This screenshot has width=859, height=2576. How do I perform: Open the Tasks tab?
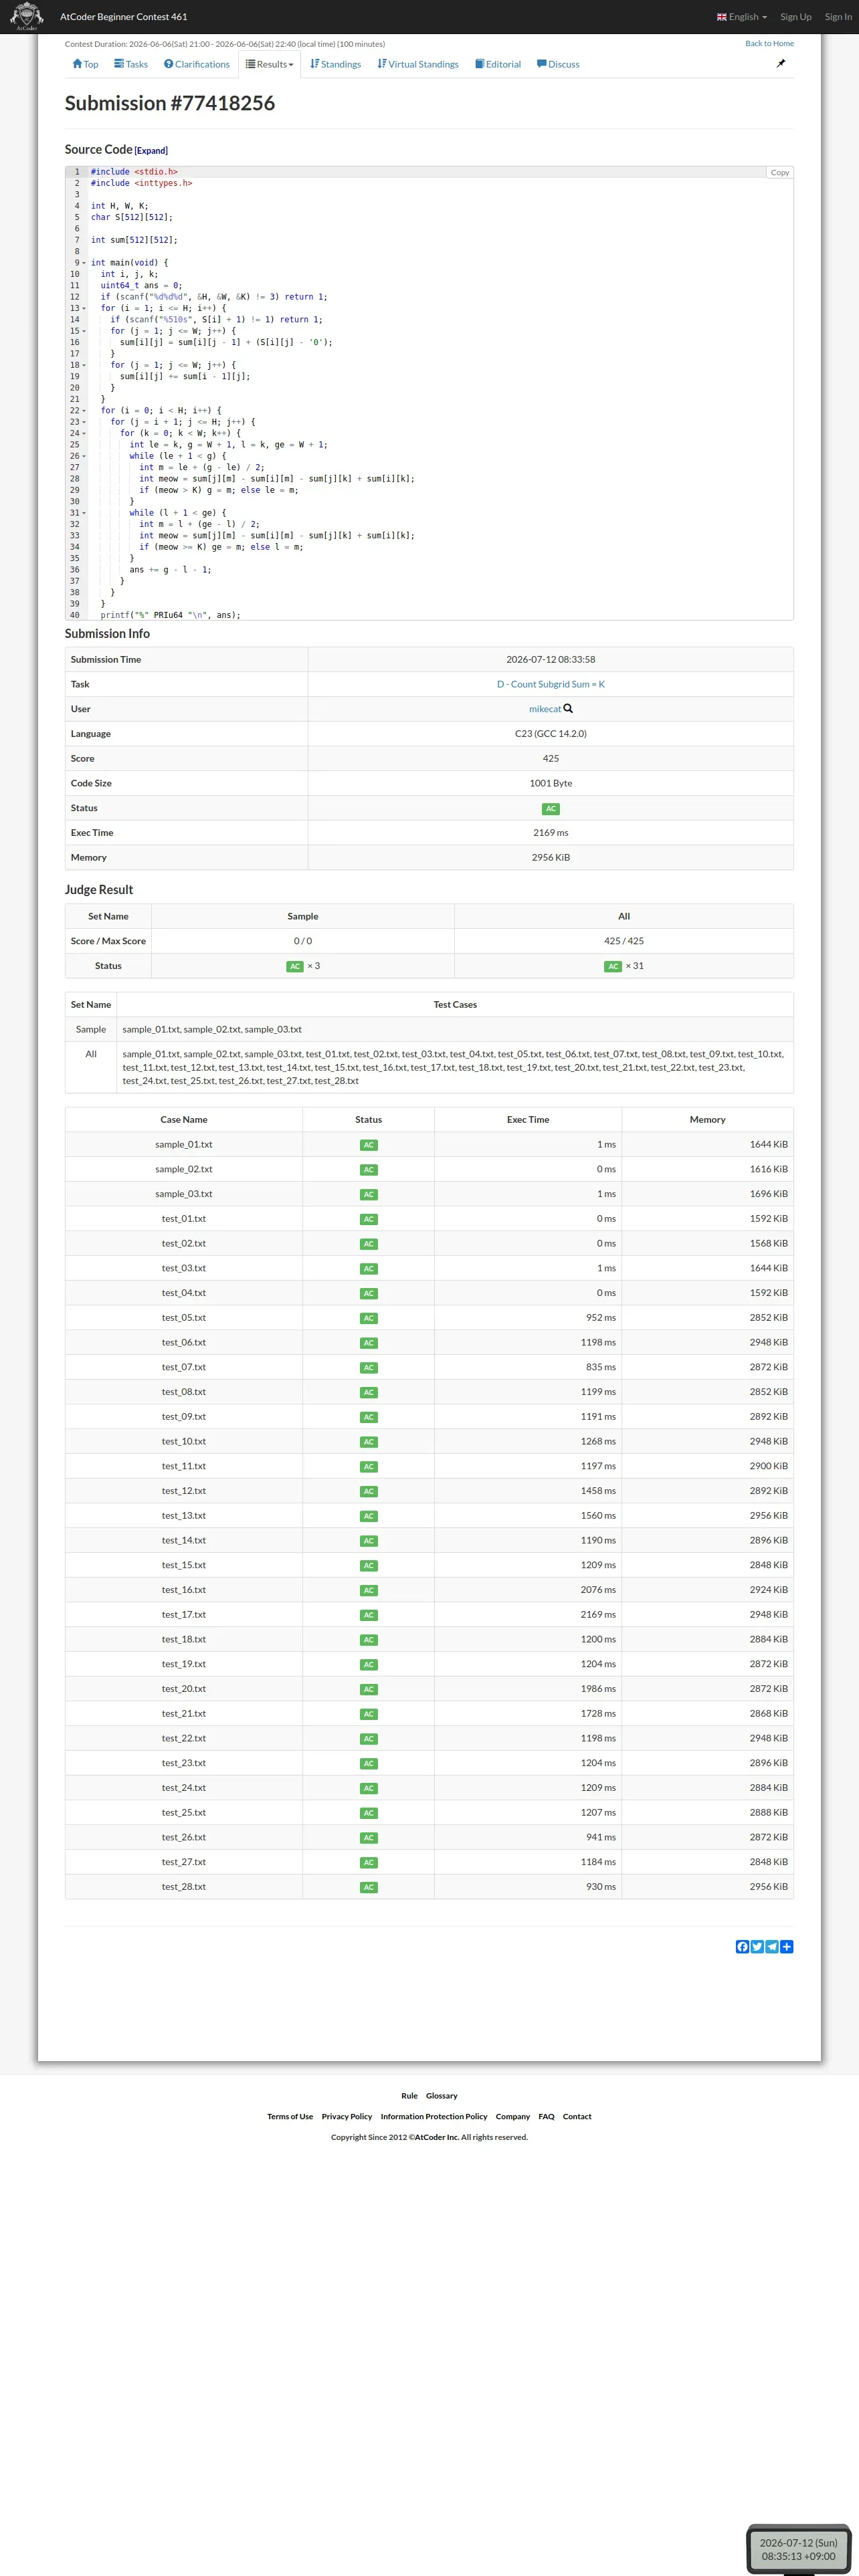[x=131, y=64]
